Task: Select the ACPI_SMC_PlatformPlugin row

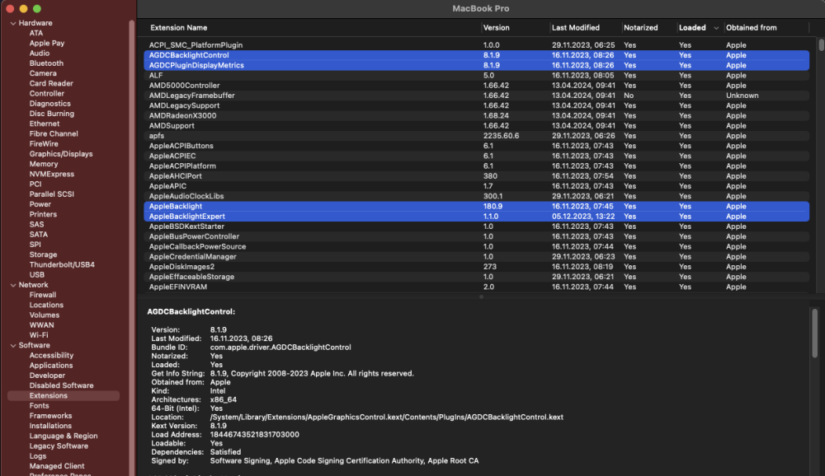Action: (476, 45)
